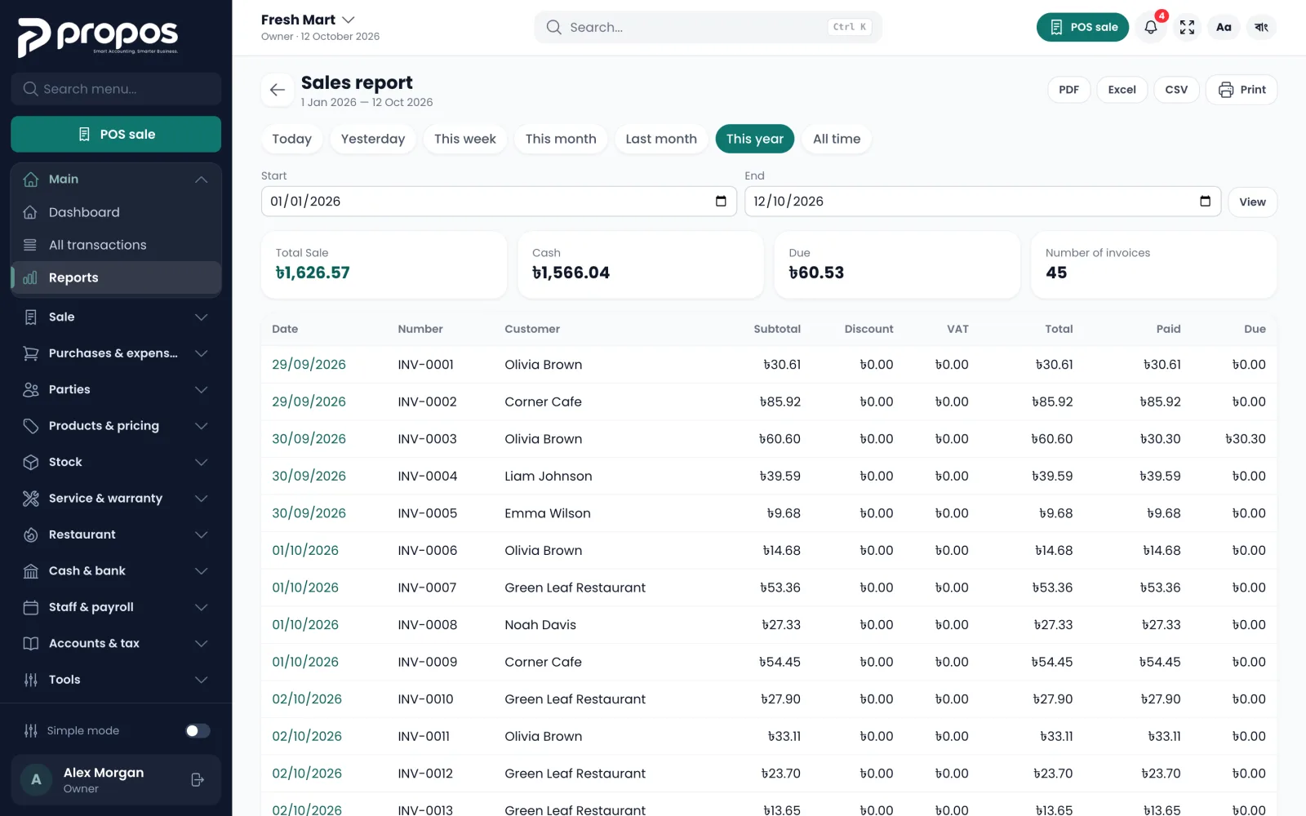Expand Products & pricing menu
This screenshot has width=1306, height=816.
(116, 426)
